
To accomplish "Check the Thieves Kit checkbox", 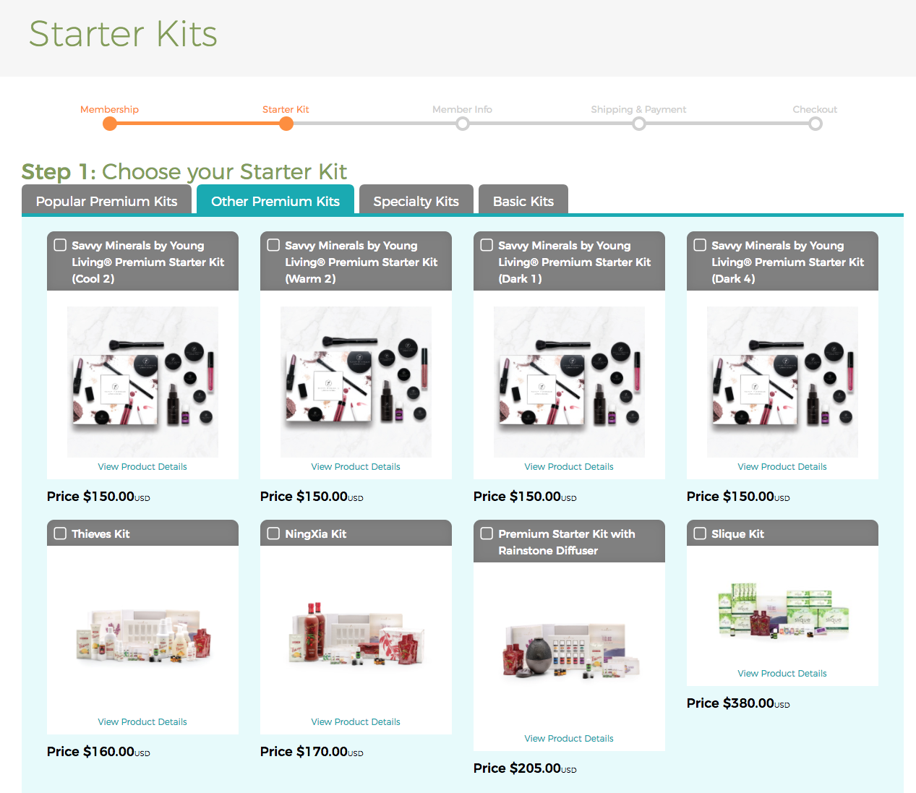I will pyautogui.click(x=61, y=533).
